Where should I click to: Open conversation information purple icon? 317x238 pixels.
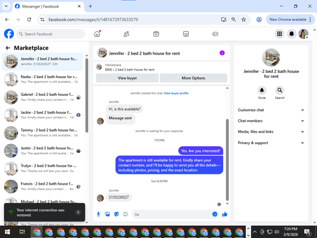point(222,53)
